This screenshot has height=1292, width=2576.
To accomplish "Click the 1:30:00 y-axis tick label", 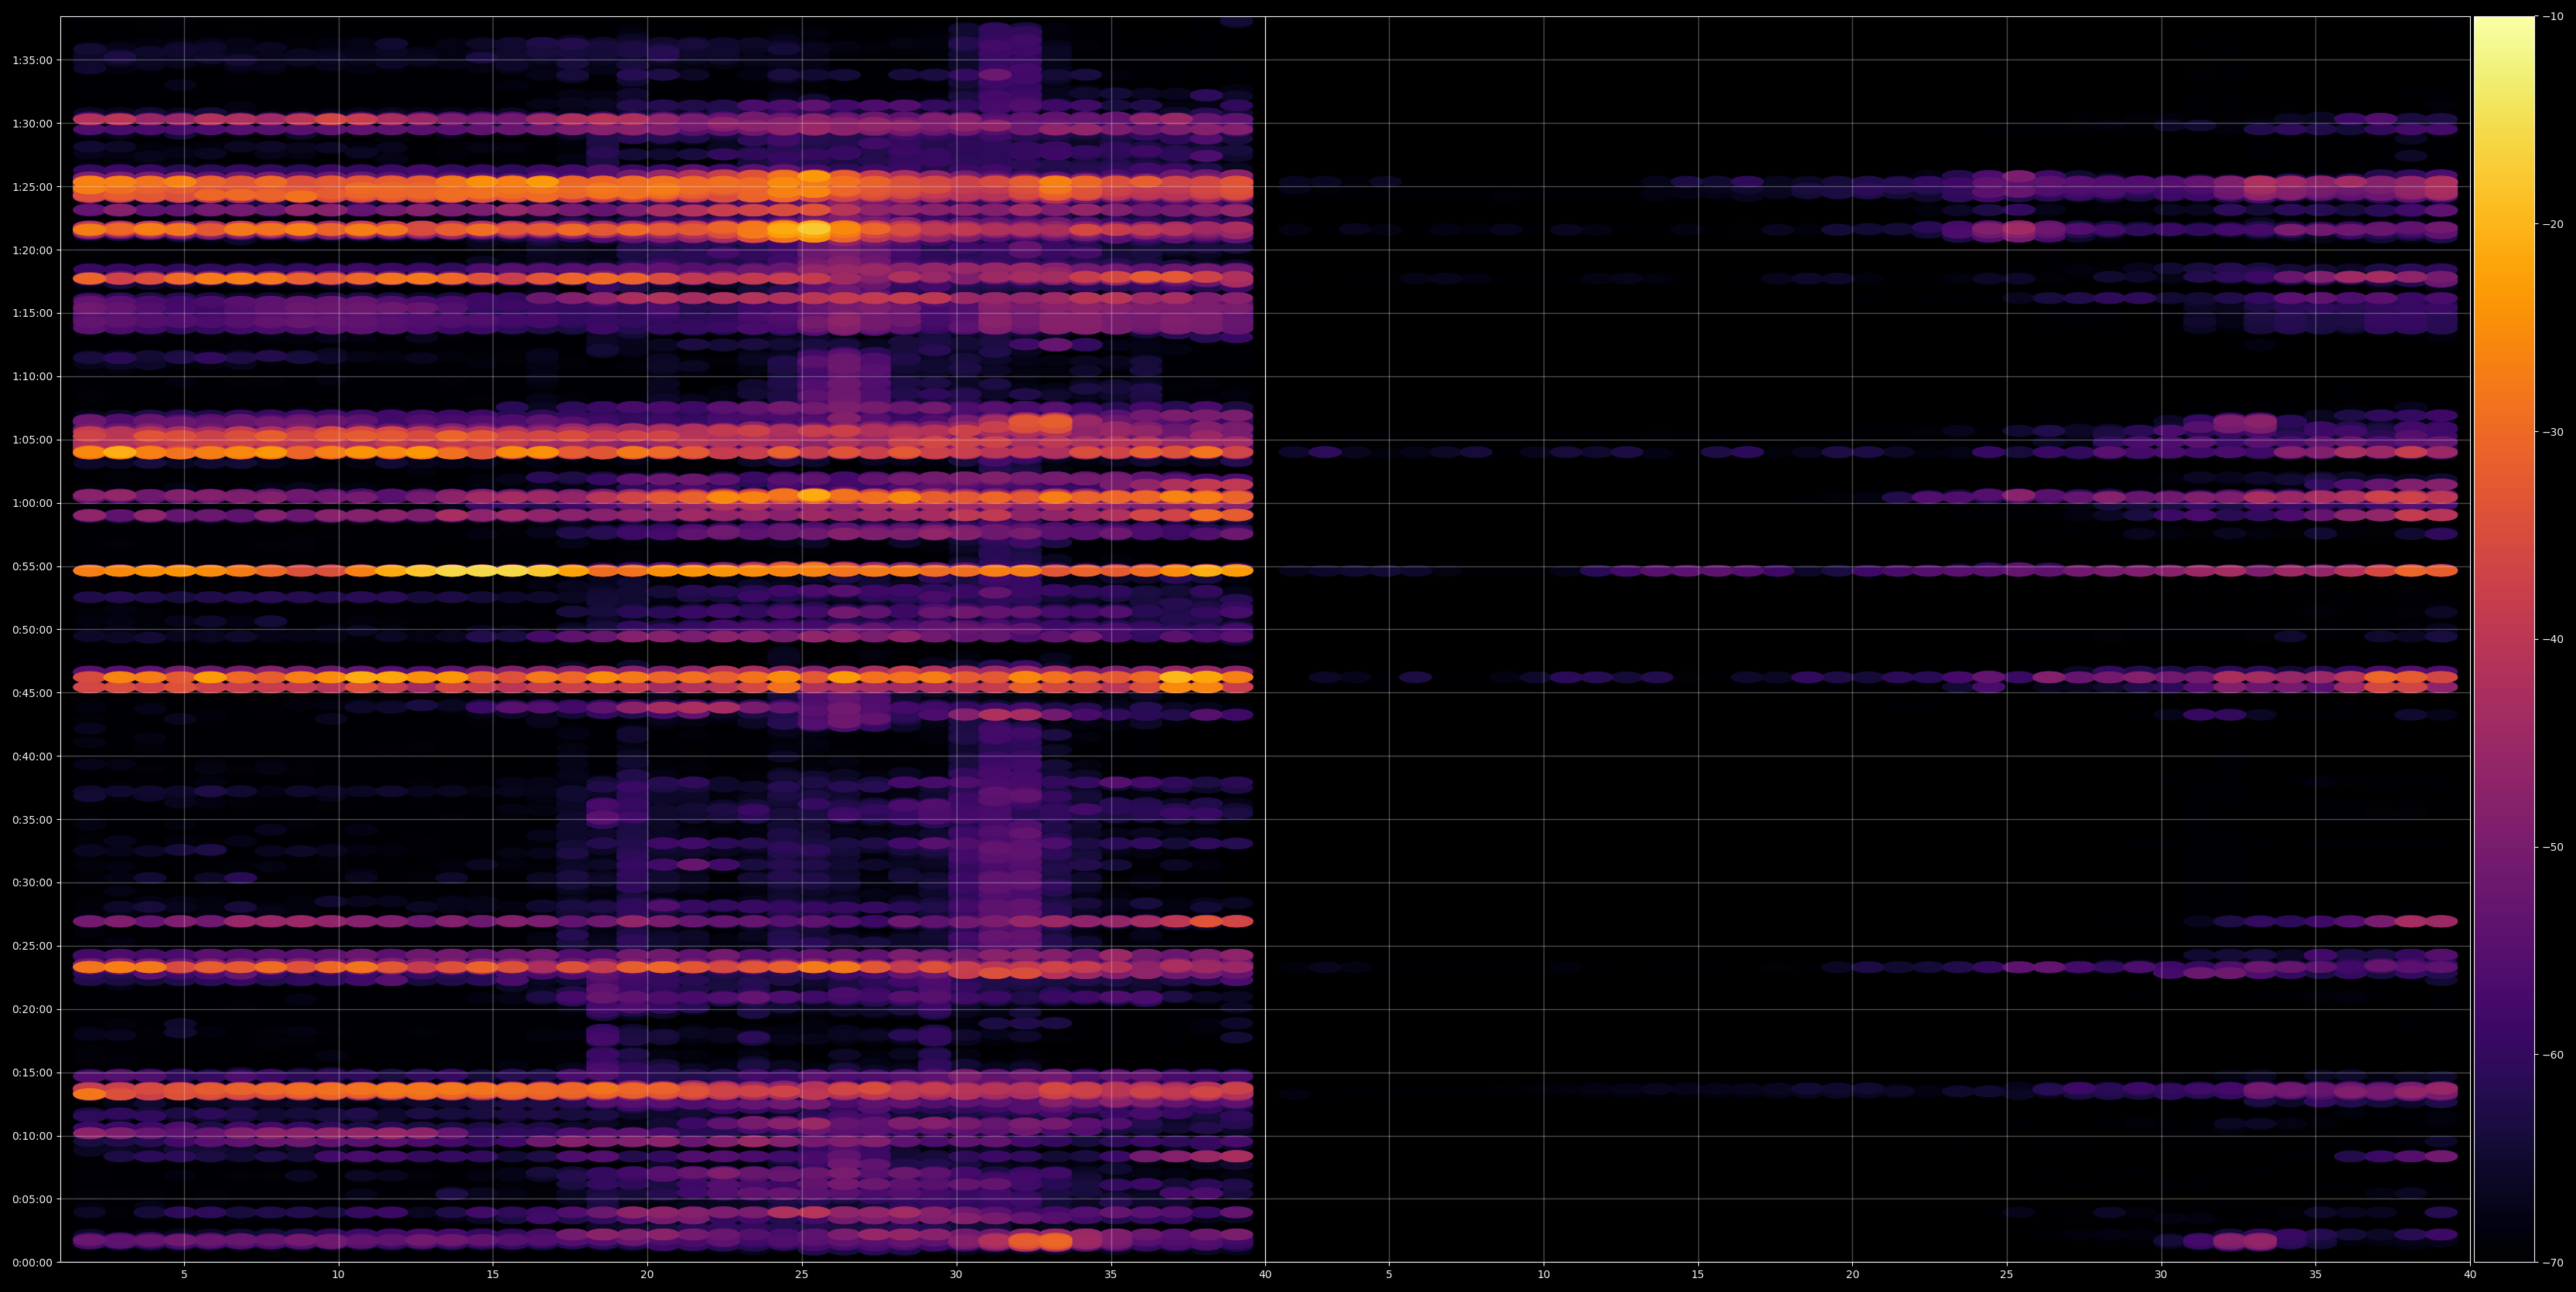I will click(32, 124).
